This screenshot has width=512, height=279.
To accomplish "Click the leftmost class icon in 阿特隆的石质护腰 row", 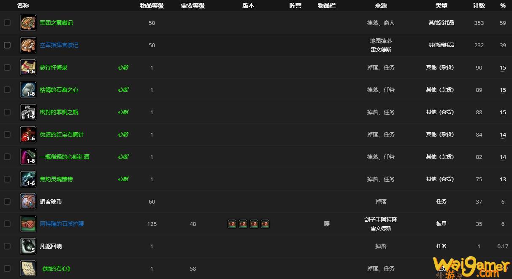I will tap(232, 224).
